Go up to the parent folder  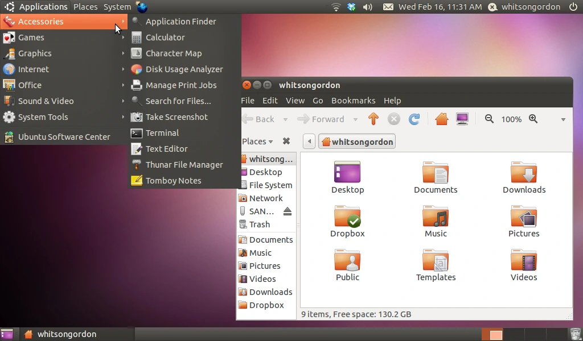[373, 119]
